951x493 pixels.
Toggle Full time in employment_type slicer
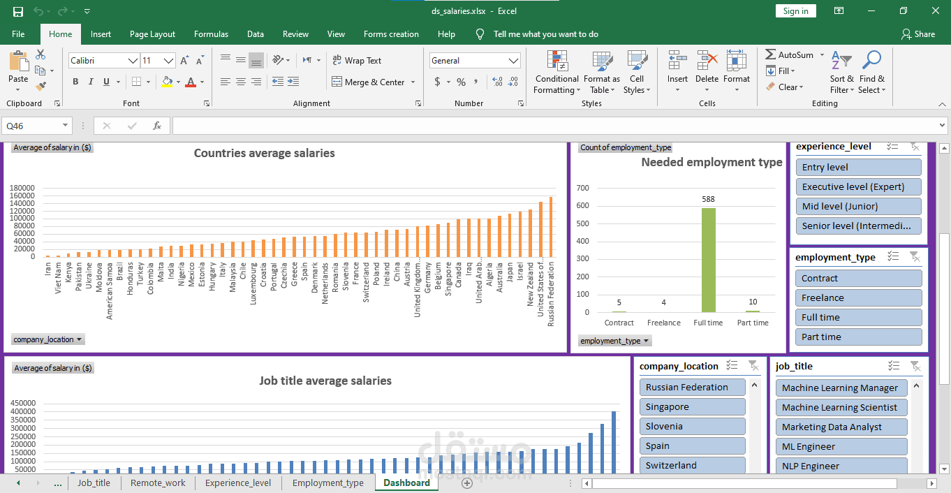pos(858,317)
